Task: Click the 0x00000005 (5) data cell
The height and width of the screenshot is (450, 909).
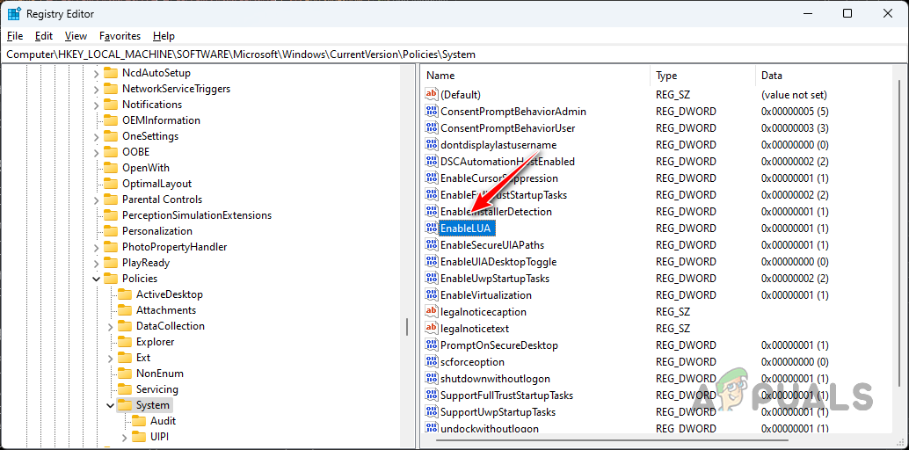Action: [x=794, y=112]
